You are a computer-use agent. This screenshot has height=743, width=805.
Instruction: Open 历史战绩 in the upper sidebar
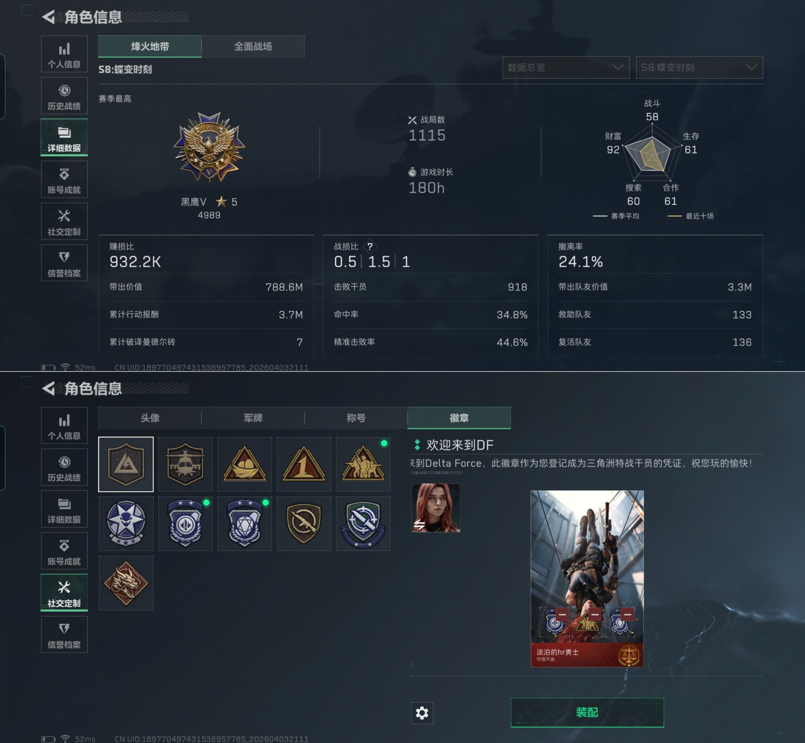coord(64,96)
